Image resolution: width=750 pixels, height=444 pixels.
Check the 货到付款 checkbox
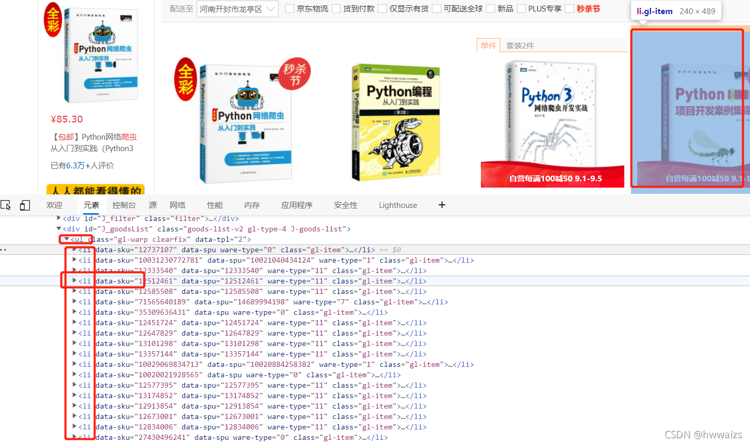point(336,8)
